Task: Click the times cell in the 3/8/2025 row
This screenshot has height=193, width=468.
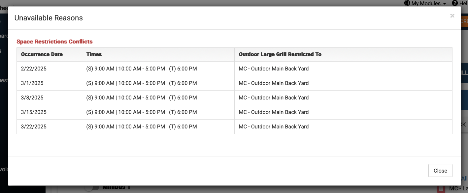Action: [142, 98]
